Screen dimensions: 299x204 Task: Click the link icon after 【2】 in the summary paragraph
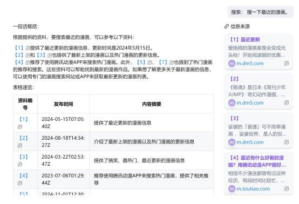tap(28, 55)
